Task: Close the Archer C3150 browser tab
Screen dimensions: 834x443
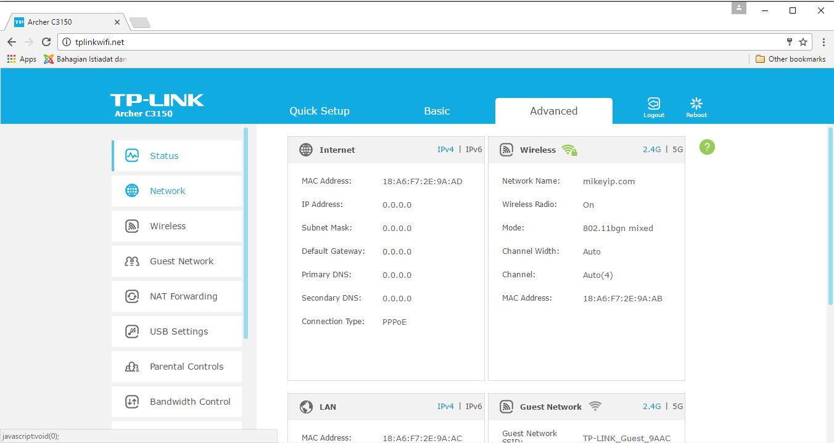Action: (117, 22)
